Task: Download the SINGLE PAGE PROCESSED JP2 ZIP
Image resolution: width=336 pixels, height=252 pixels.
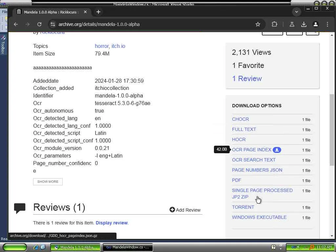Action: pyautogui.click(x=262, y=194)
